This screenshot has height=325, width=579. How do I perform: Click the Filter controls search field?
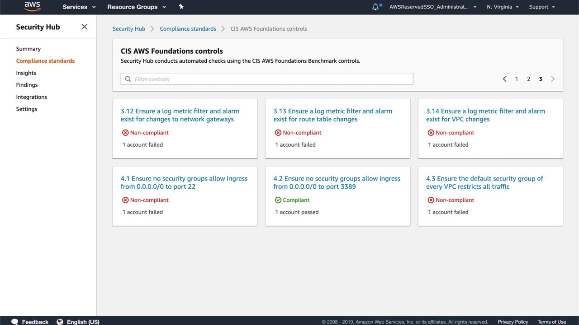tap(271, 79)
